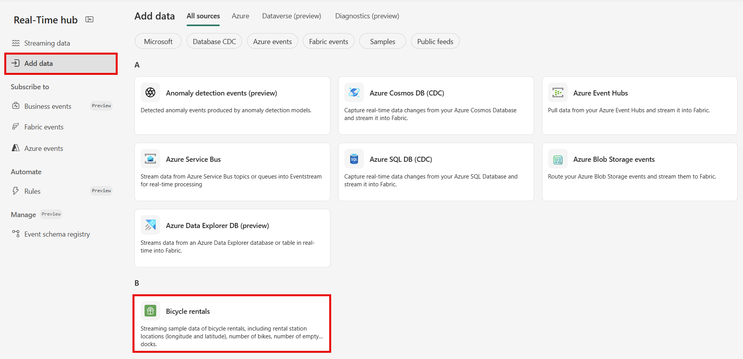The image size is (743, 359).
Task: Click the Azure SQL DB description text
Action: [431, 180]
